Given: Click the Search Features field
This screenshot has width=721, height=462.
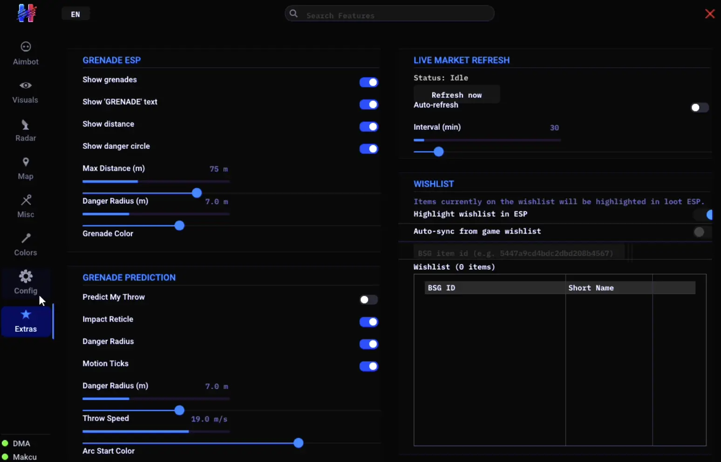Looking at the screenshot, I should (x=389, y=13).
